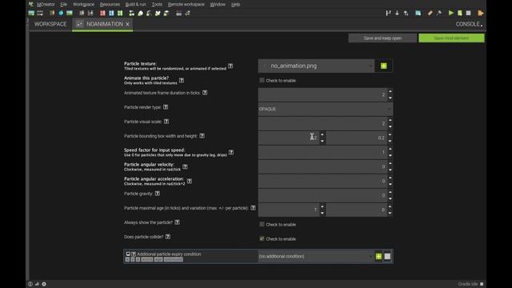Open the Build & run menu
The height and width of the screenshot is (288, 512).
pos(135,4)
